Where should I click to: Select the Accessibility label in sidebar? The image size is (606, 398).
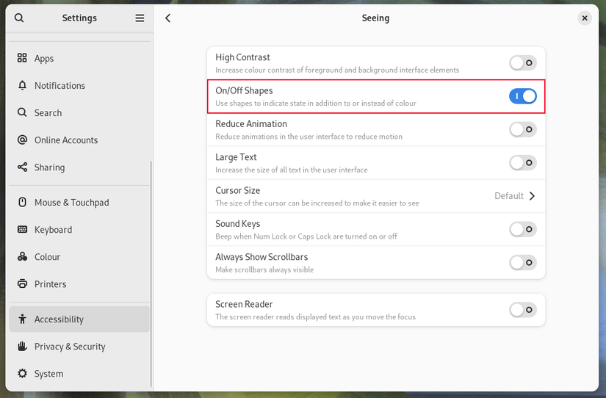(x=59, y=319)
